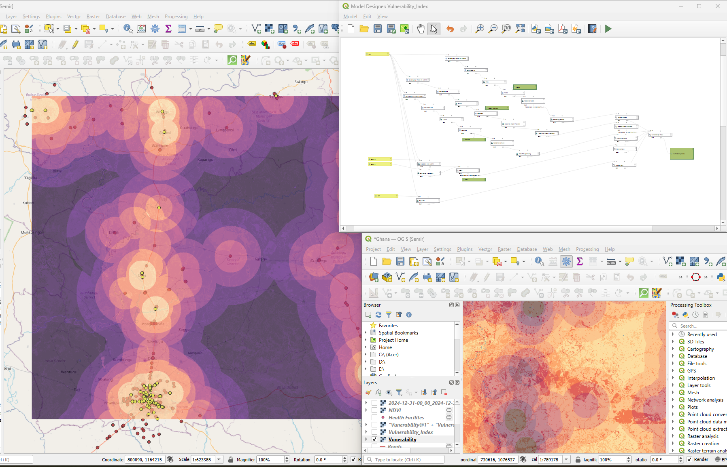Click Favorites in Browser tree
The image size is (727, 467).
click(x=388, y=325)
